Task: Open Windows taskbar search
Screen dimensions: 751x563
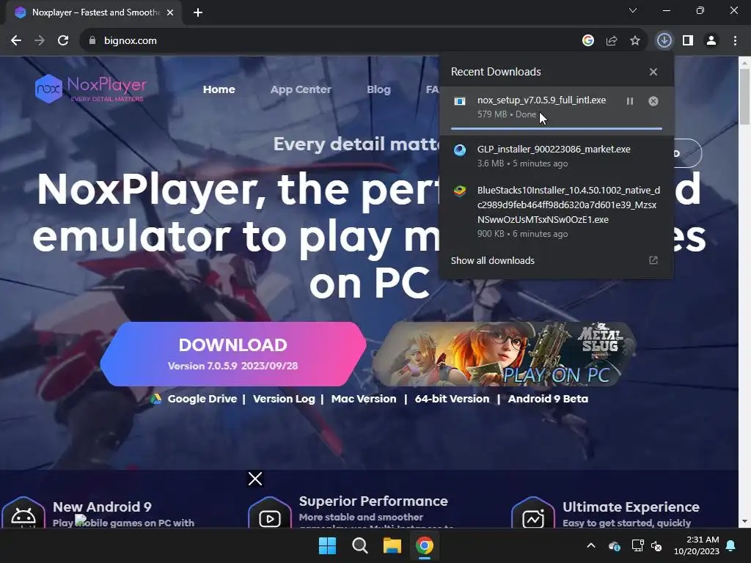Action: [x=359, y=545]
